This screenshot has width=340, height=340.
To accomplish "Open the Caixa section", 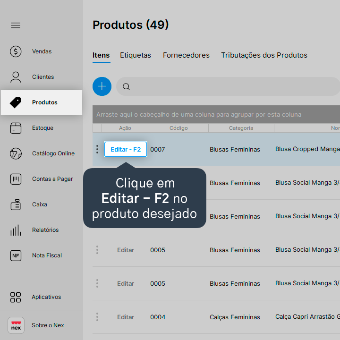I will (x=40, y=204).
